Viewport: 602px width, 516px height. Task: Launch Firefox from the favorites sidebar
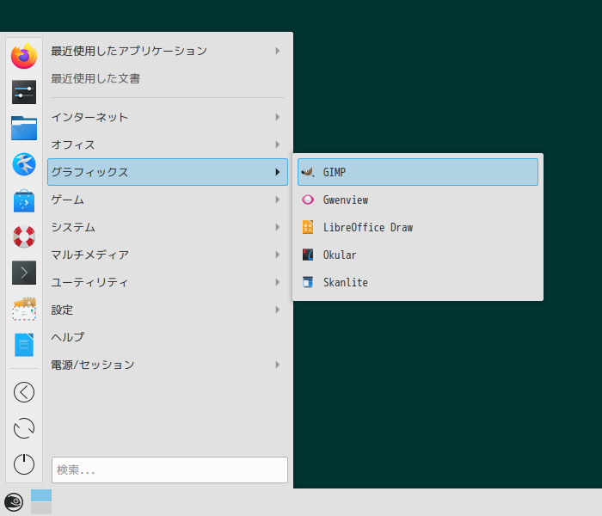pyautogui.click(x=24, y=56)
